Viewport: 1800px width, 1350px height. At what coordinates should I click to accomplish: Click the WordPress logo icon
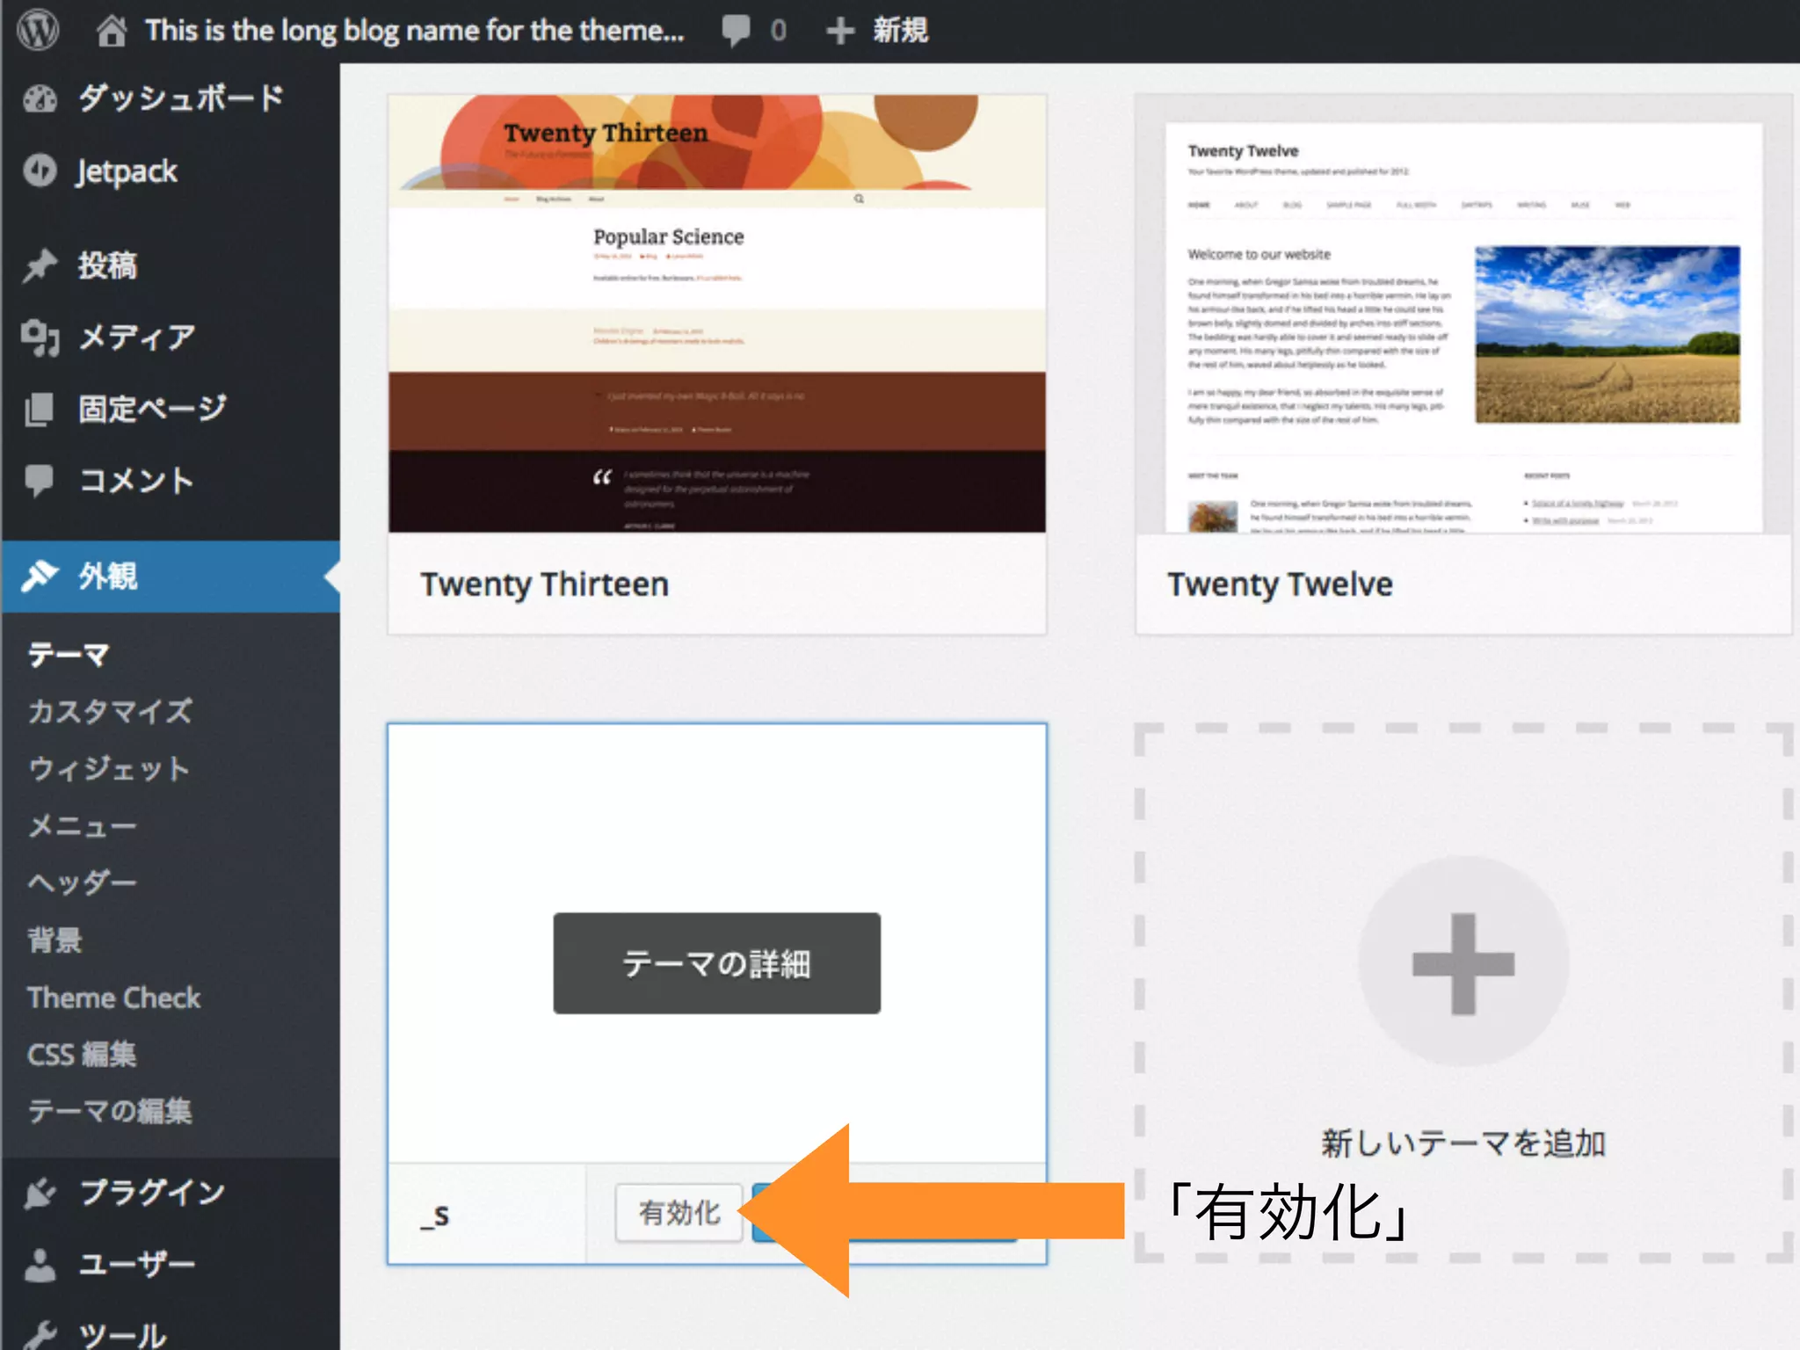pos(39,30)
